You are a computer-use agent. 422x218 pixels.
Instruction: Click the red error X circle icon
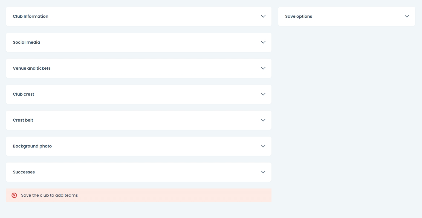pos(14,195)
